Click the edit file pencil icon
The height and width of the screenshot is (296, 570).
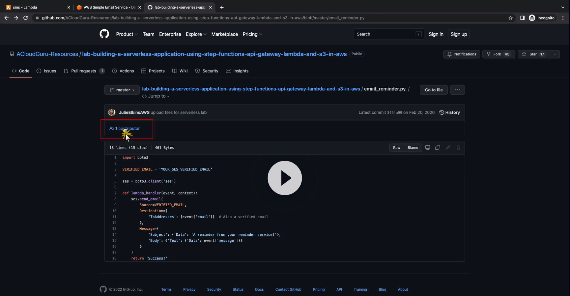pos(448,148)
